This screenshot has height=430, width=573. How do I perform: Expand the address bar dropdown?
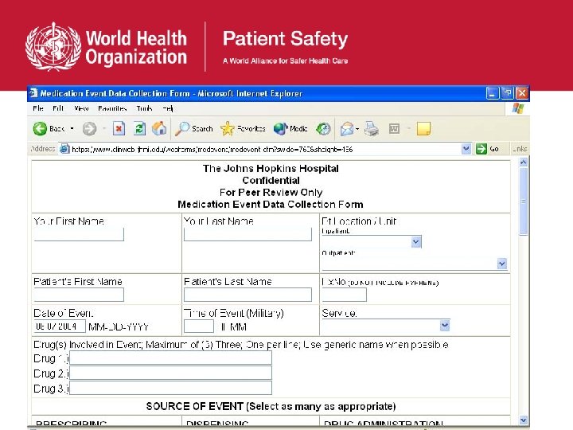coord(466,149)
